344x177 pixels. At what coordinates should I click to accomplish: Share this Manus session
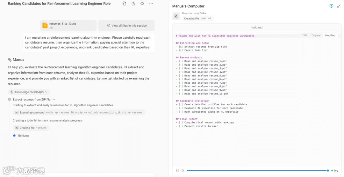[133, 4]
